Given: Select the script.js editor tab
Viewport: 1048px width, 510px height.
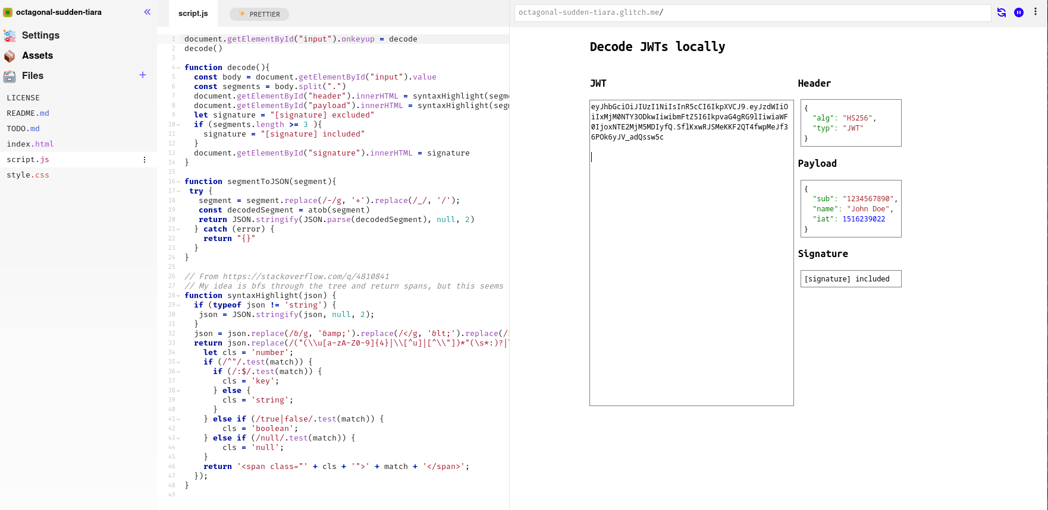Looking at the screenshot, I should click(x=193, y=13).
